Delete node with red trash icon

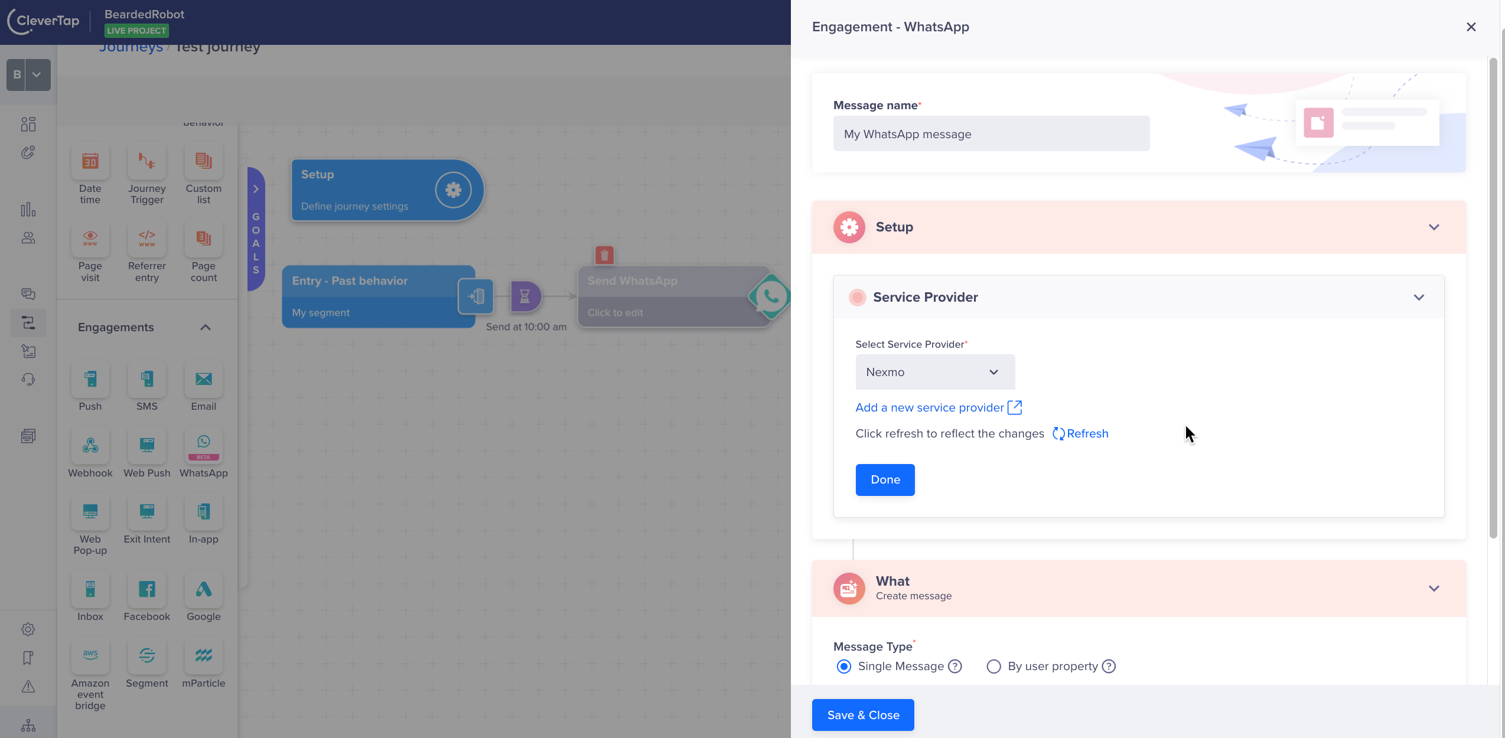[x=604, y=256]
